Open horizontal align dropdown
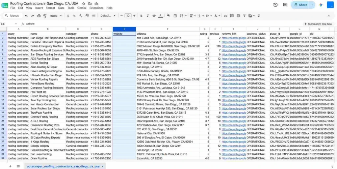The image size is (337, 169). click(193, 16)
